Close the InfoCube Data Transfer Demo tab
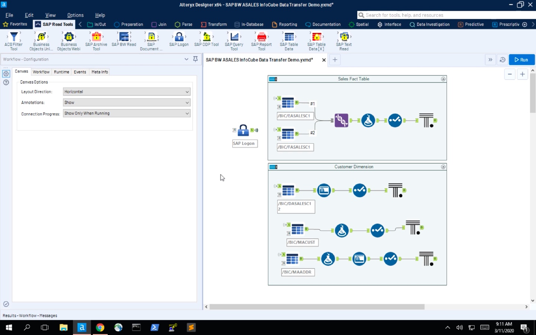This screenshot has width=536, height=335. click(324, 60)
